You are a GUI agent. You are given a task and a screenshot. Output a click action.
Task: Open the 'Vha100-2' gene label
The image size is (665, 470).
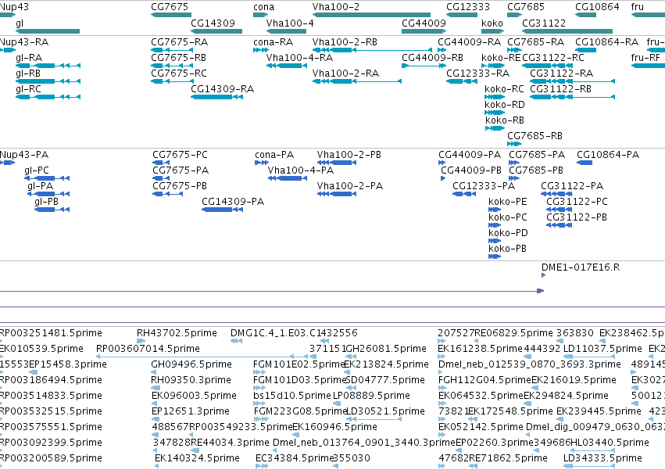(x=336, y=7)
